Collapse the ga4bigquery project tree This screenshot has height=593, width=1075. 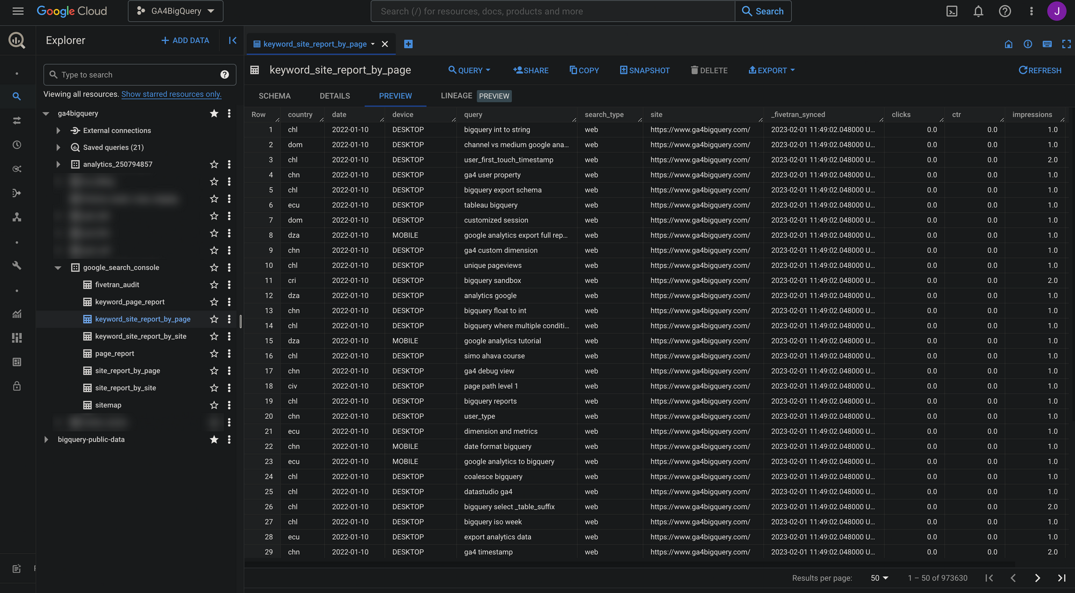point(46,113)
